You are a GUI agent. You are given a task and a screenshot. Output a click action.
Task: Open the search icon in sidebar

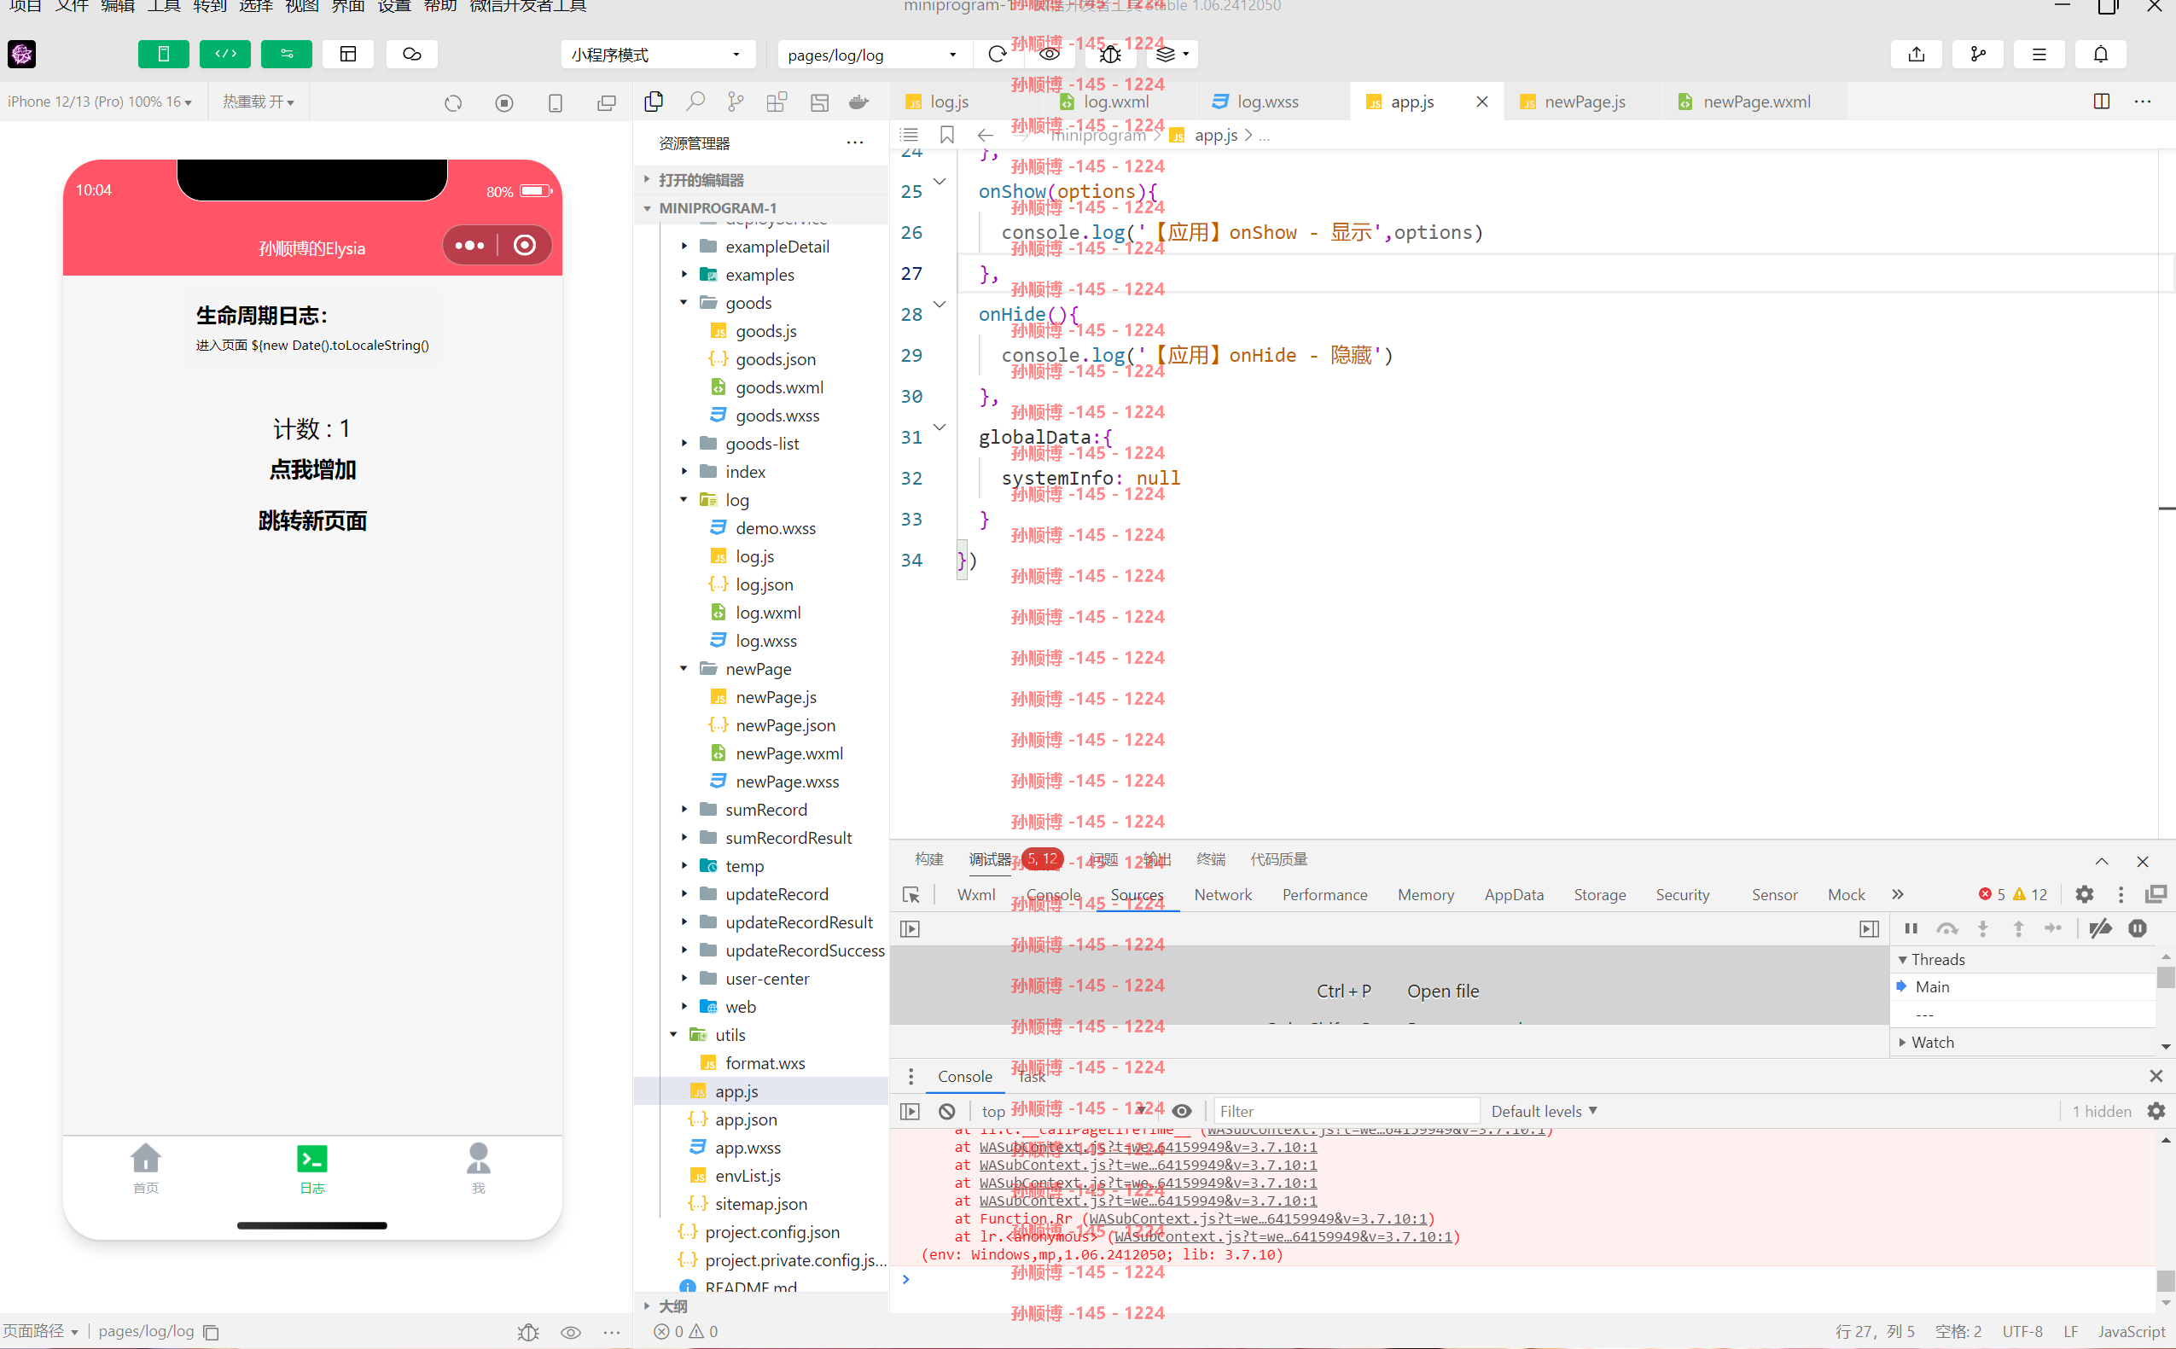point(694,102)
